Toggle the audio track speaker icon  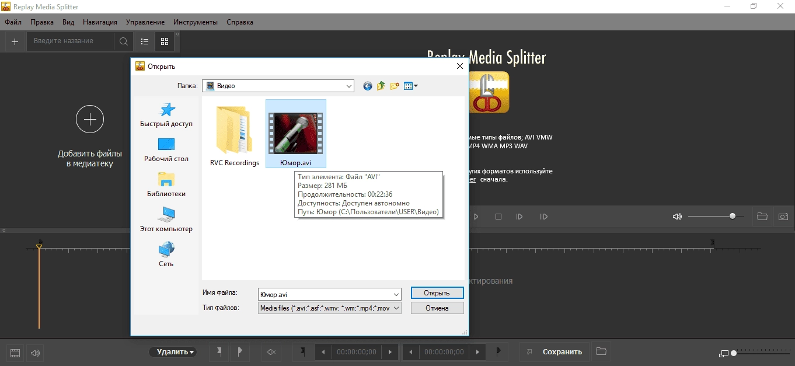35,353
